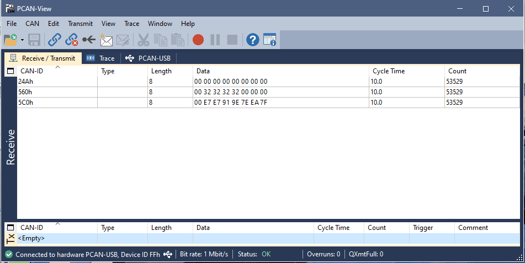This screenshot has width=525, height=263.
Task: Switch to the Trace tab
Action: (x=100, y=58)
